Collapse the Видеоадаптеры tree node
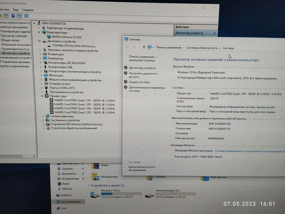The image size is (285, 214). tap(39, 32)
